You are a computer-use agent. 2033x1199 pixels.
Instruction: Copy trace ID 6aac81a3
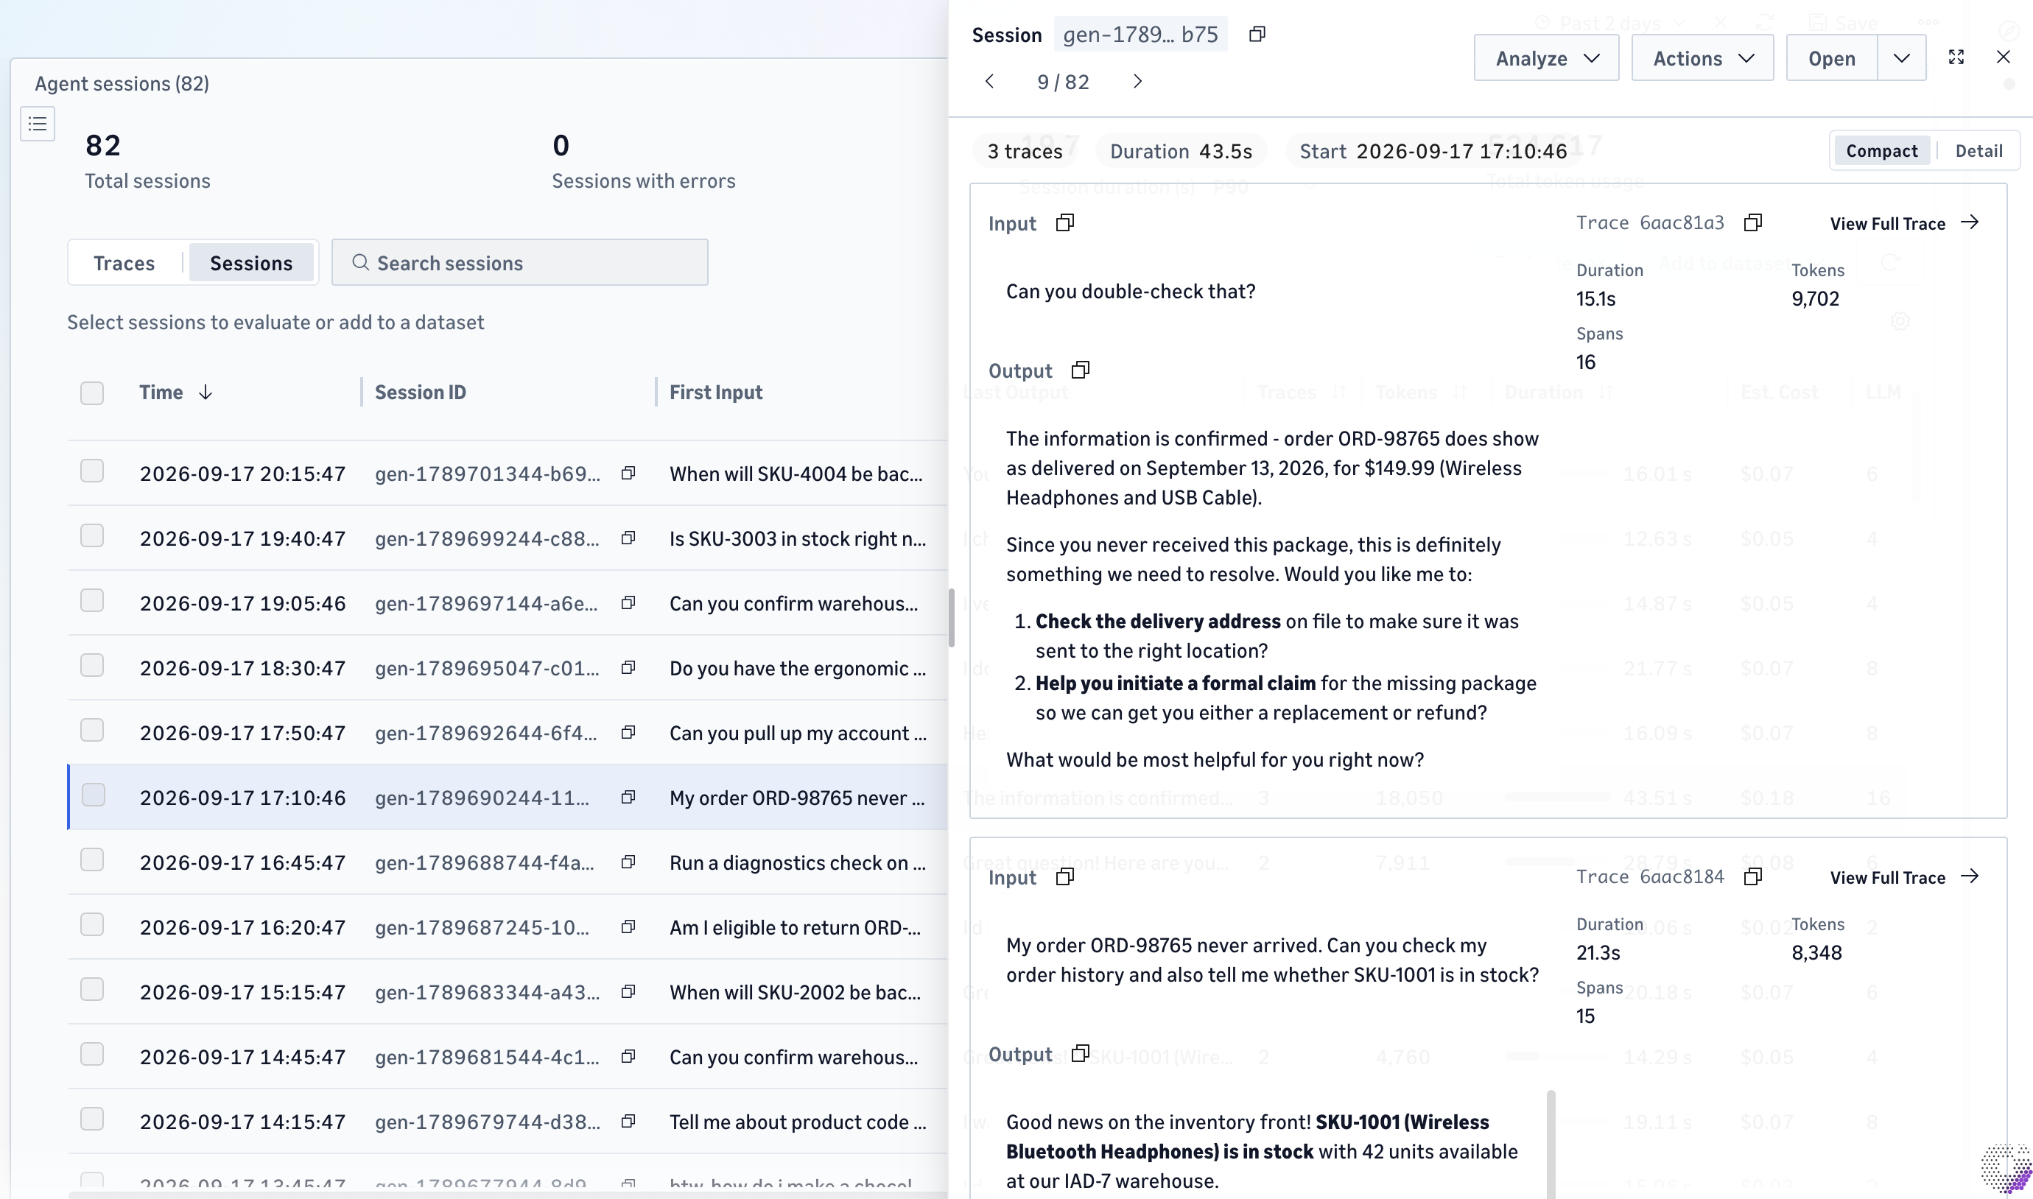(1752, 223)
